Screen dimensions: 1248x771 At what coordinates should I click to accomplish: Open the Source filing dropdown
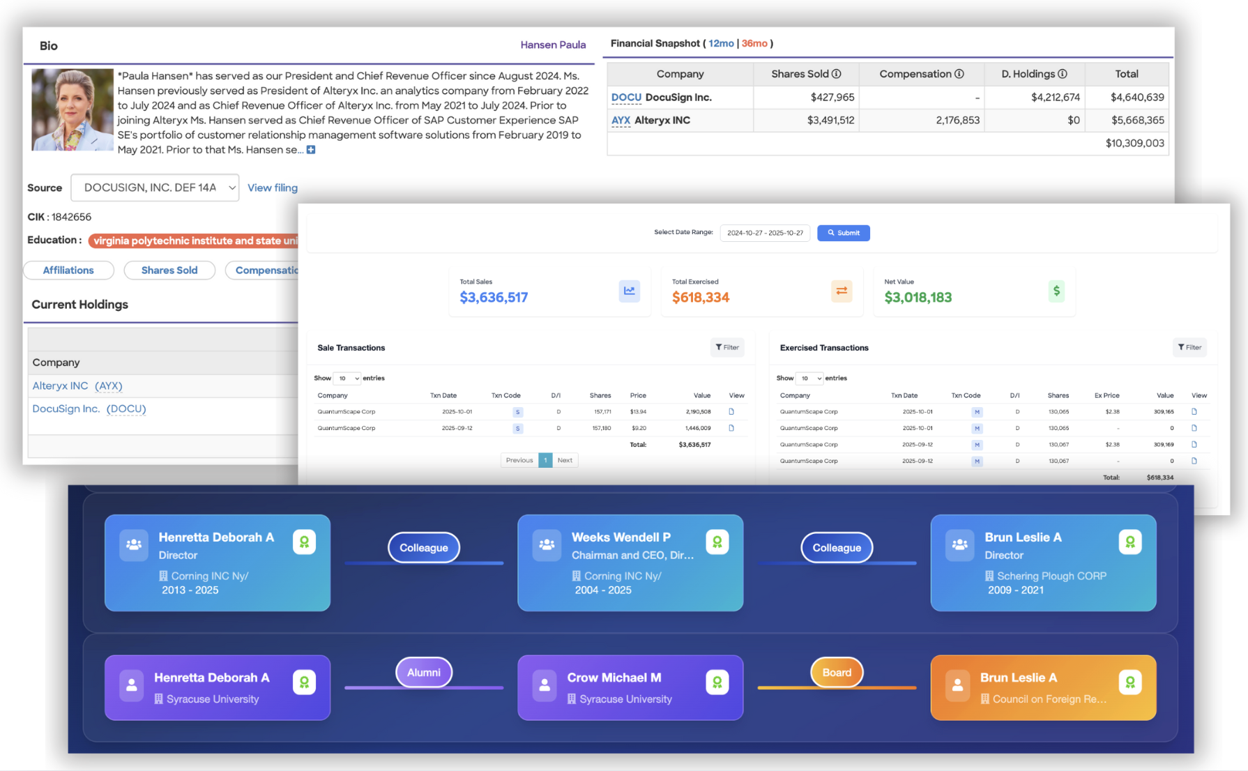(155, 188)
